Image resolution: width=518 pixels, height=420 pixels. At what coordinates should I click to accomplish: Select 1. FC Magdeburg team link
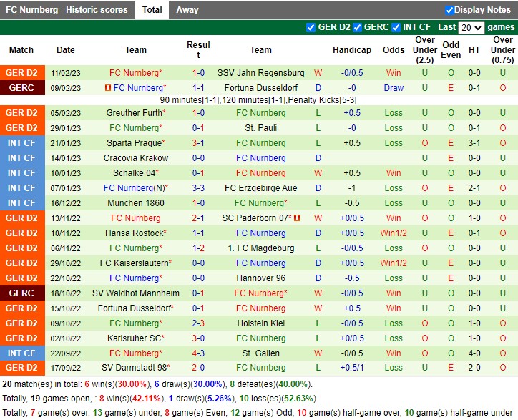coord(260,248)
